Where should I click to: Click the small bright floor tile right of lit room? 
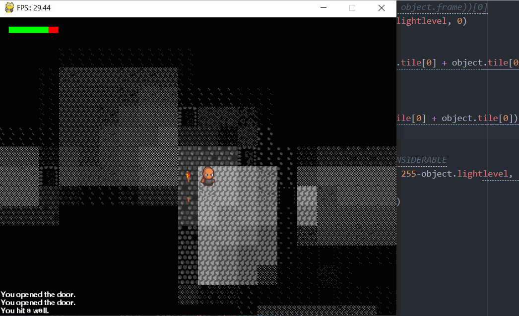(x=307, y=206)
